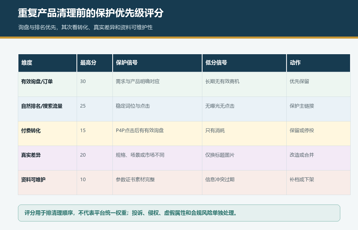This screenshot has height=230, width=358.
Task: Click the title 重复产品清理前的保护优先级评分
Action: [x=91, y=13]
